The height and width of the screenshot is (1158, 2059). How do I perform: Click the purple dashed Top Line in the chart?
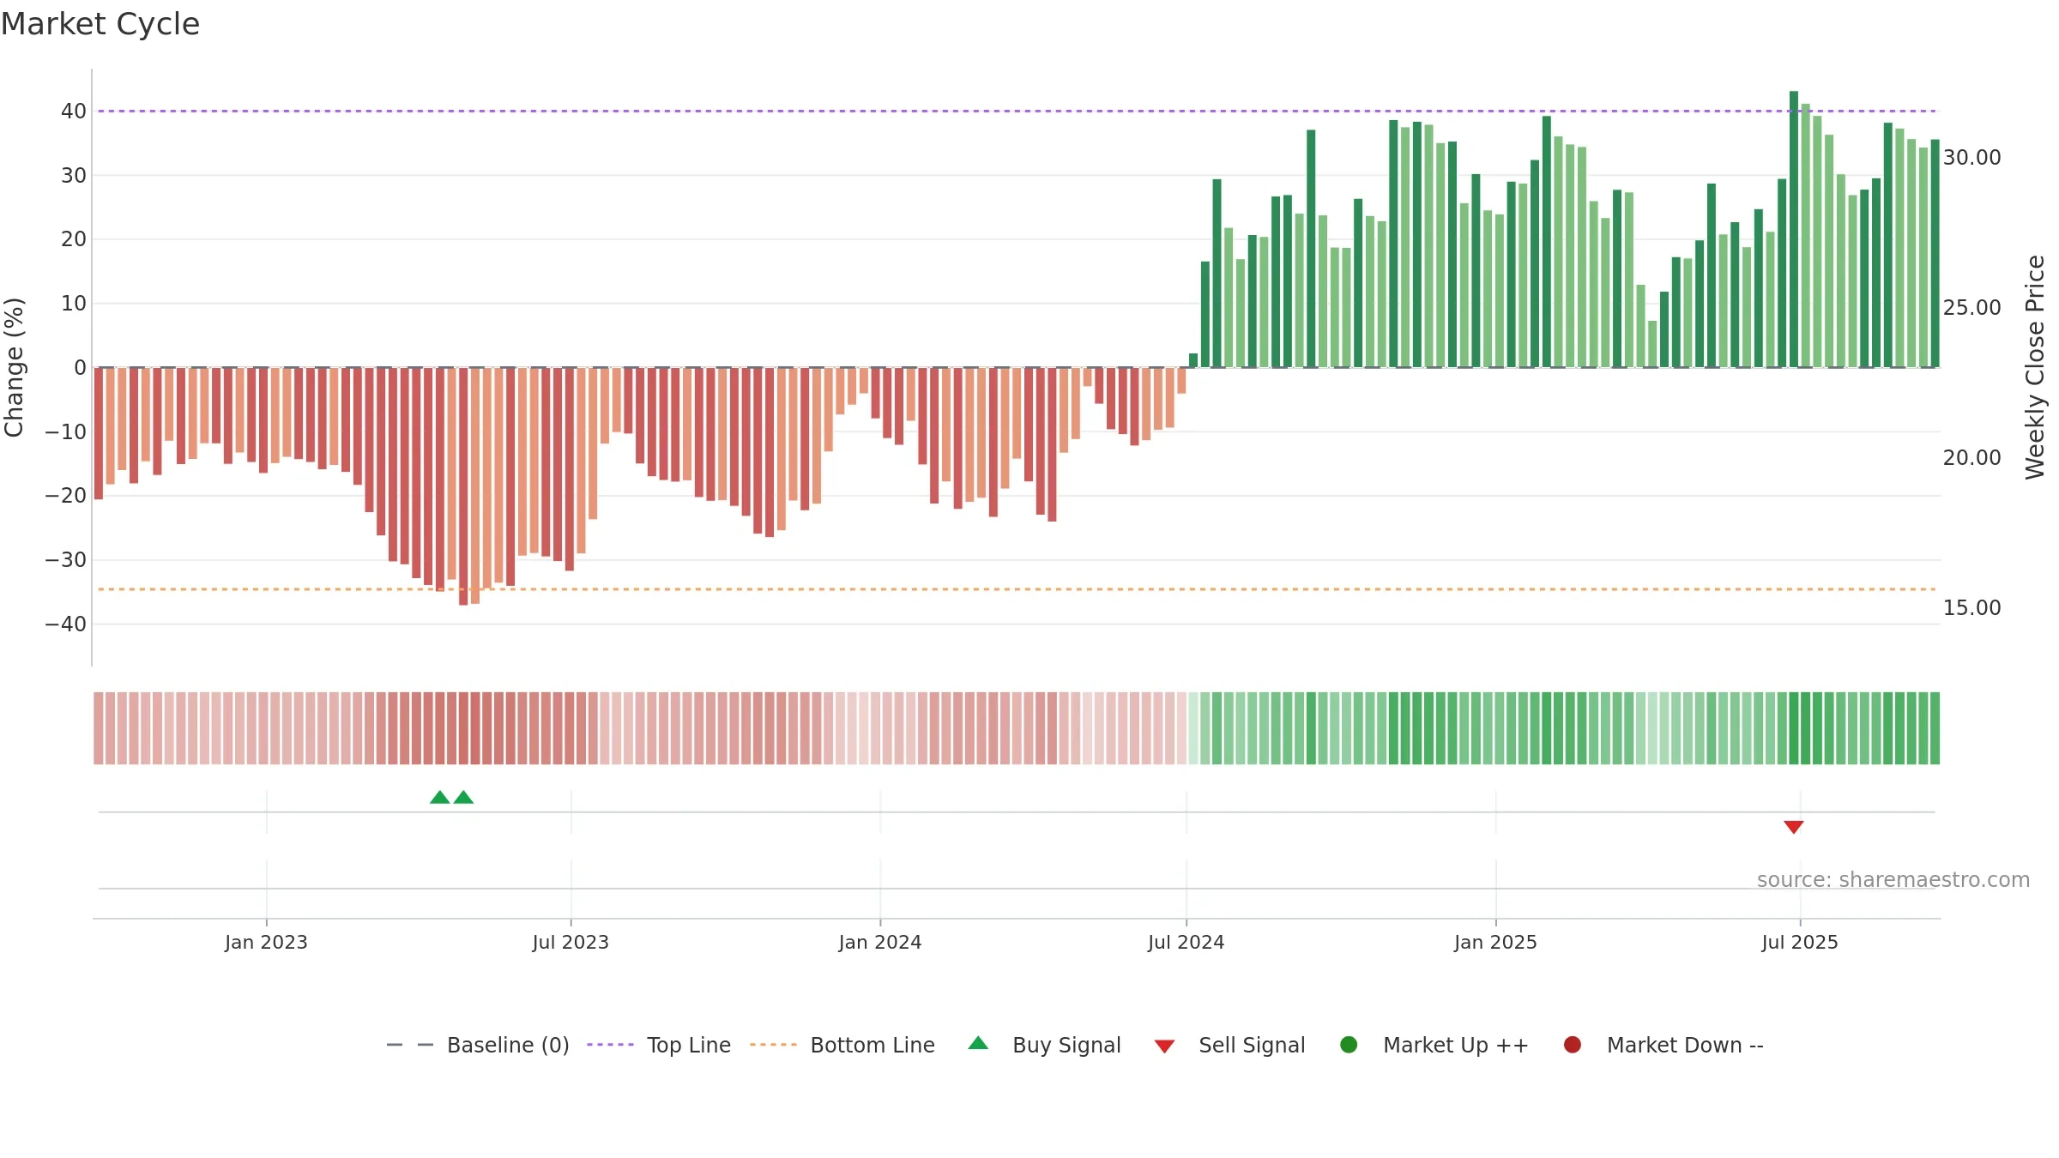click(x=1017, y=111)
